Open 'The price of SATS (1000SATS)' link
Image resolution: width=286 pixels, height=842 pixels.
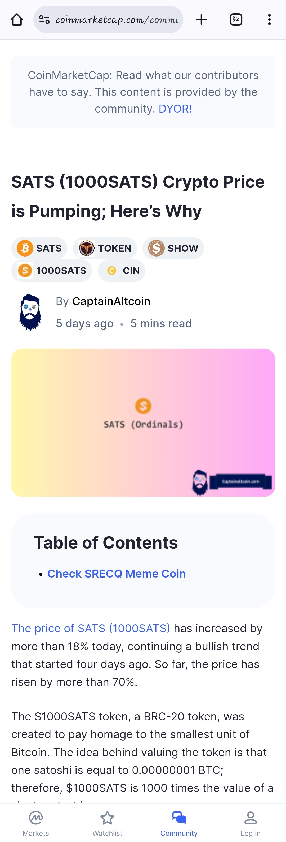(x=91, y=628)
